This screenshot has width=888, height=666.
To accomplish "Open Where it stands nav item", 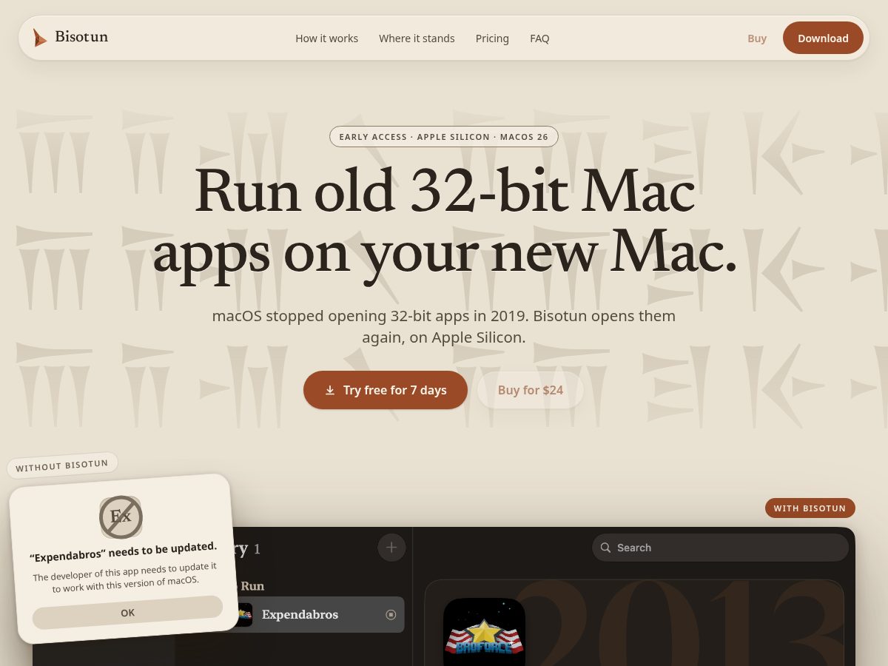I will coord(417,38).
